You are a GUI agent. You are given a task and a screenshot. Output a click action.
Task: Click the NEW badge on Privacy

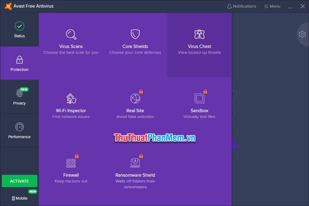pos(24,89)
